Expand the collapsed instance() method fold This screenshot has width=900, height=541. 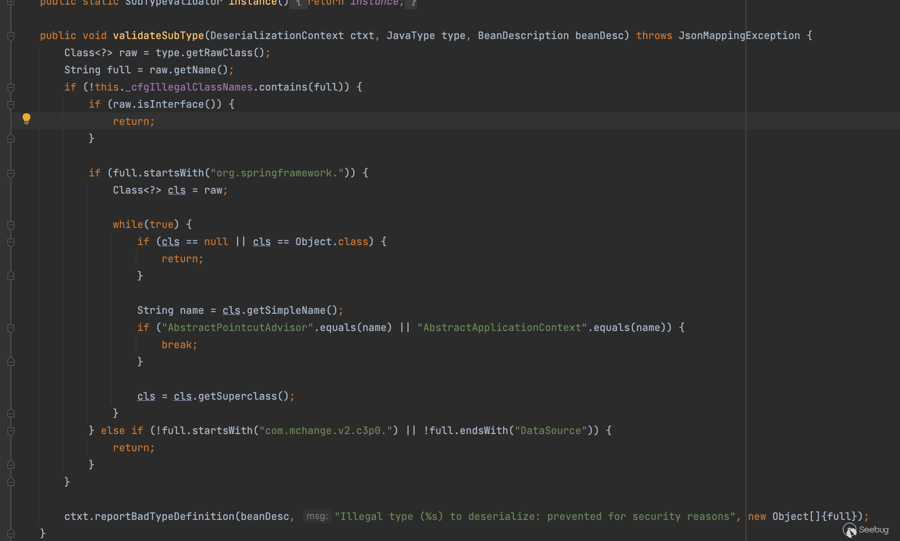(x=11, y=2)
